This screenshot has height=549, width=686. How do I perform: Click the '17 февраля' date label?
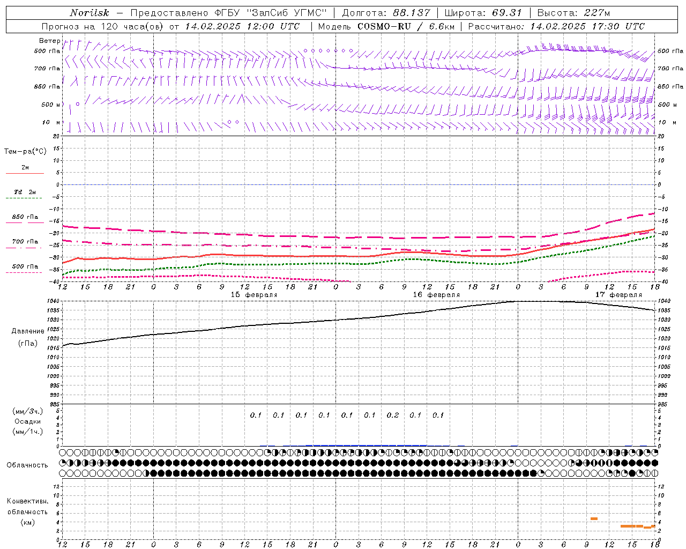[618, 295]
